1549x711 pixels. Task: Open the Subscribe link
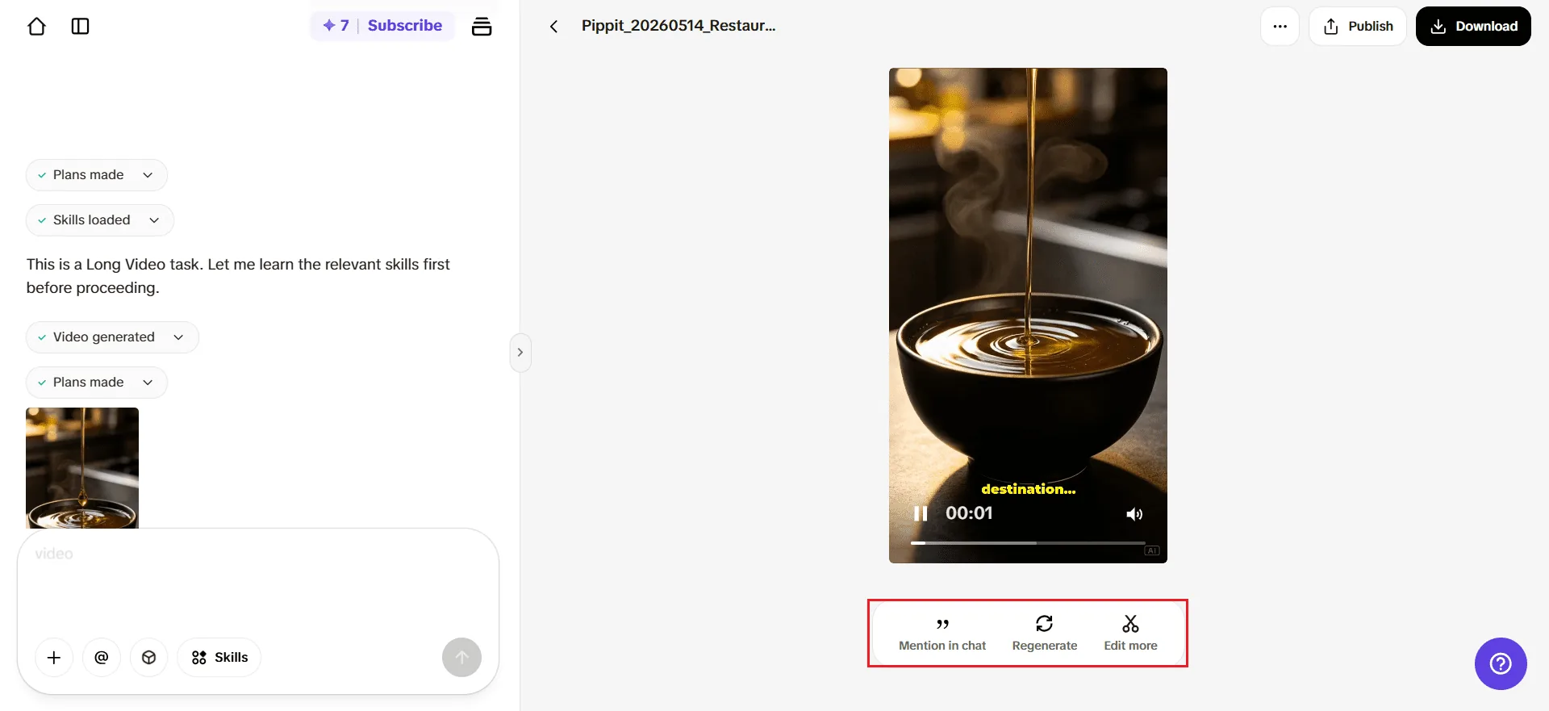[x=405, y=25]
